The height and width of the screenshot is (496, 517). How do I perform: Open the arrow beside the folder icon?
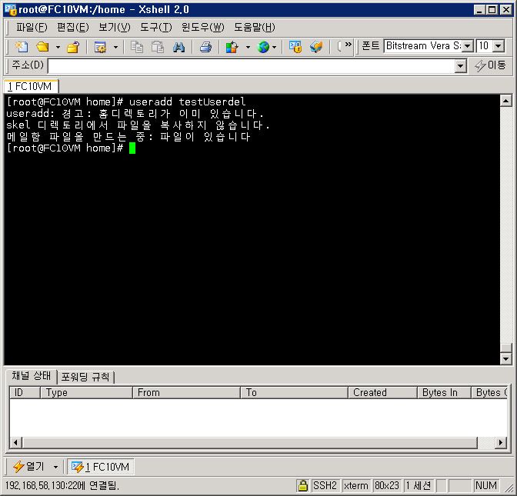[58, 47]
